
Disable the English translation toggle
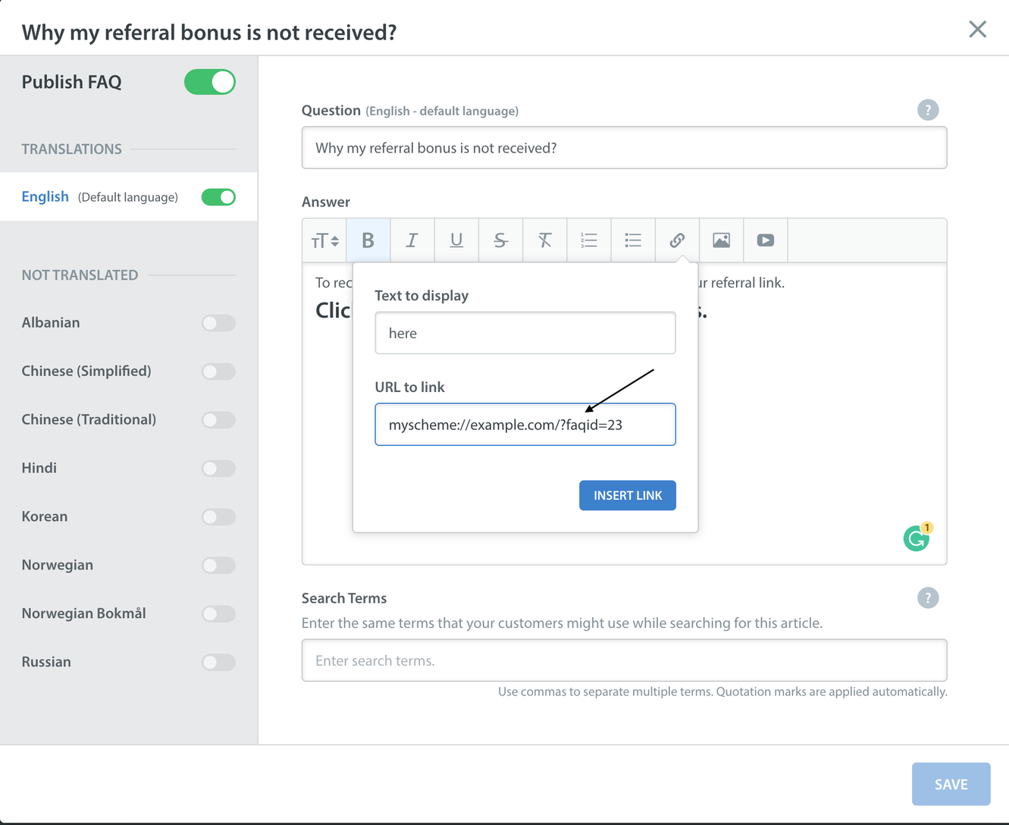[x=218, y=196]
